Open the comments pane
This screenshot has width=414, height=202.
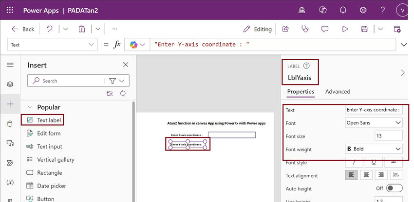[x=325, y=29]
